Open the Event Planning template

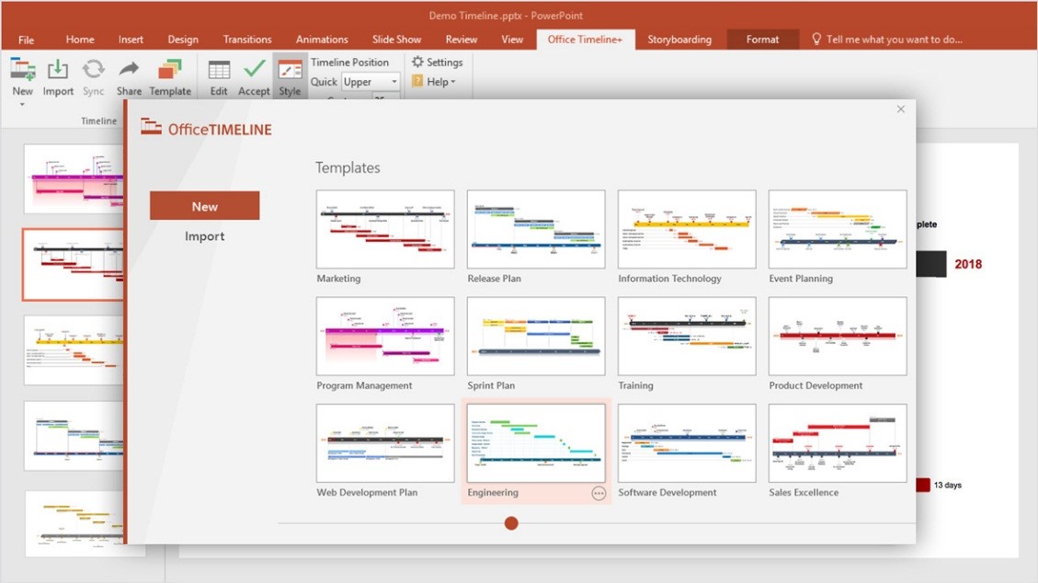tap(838, 229)
